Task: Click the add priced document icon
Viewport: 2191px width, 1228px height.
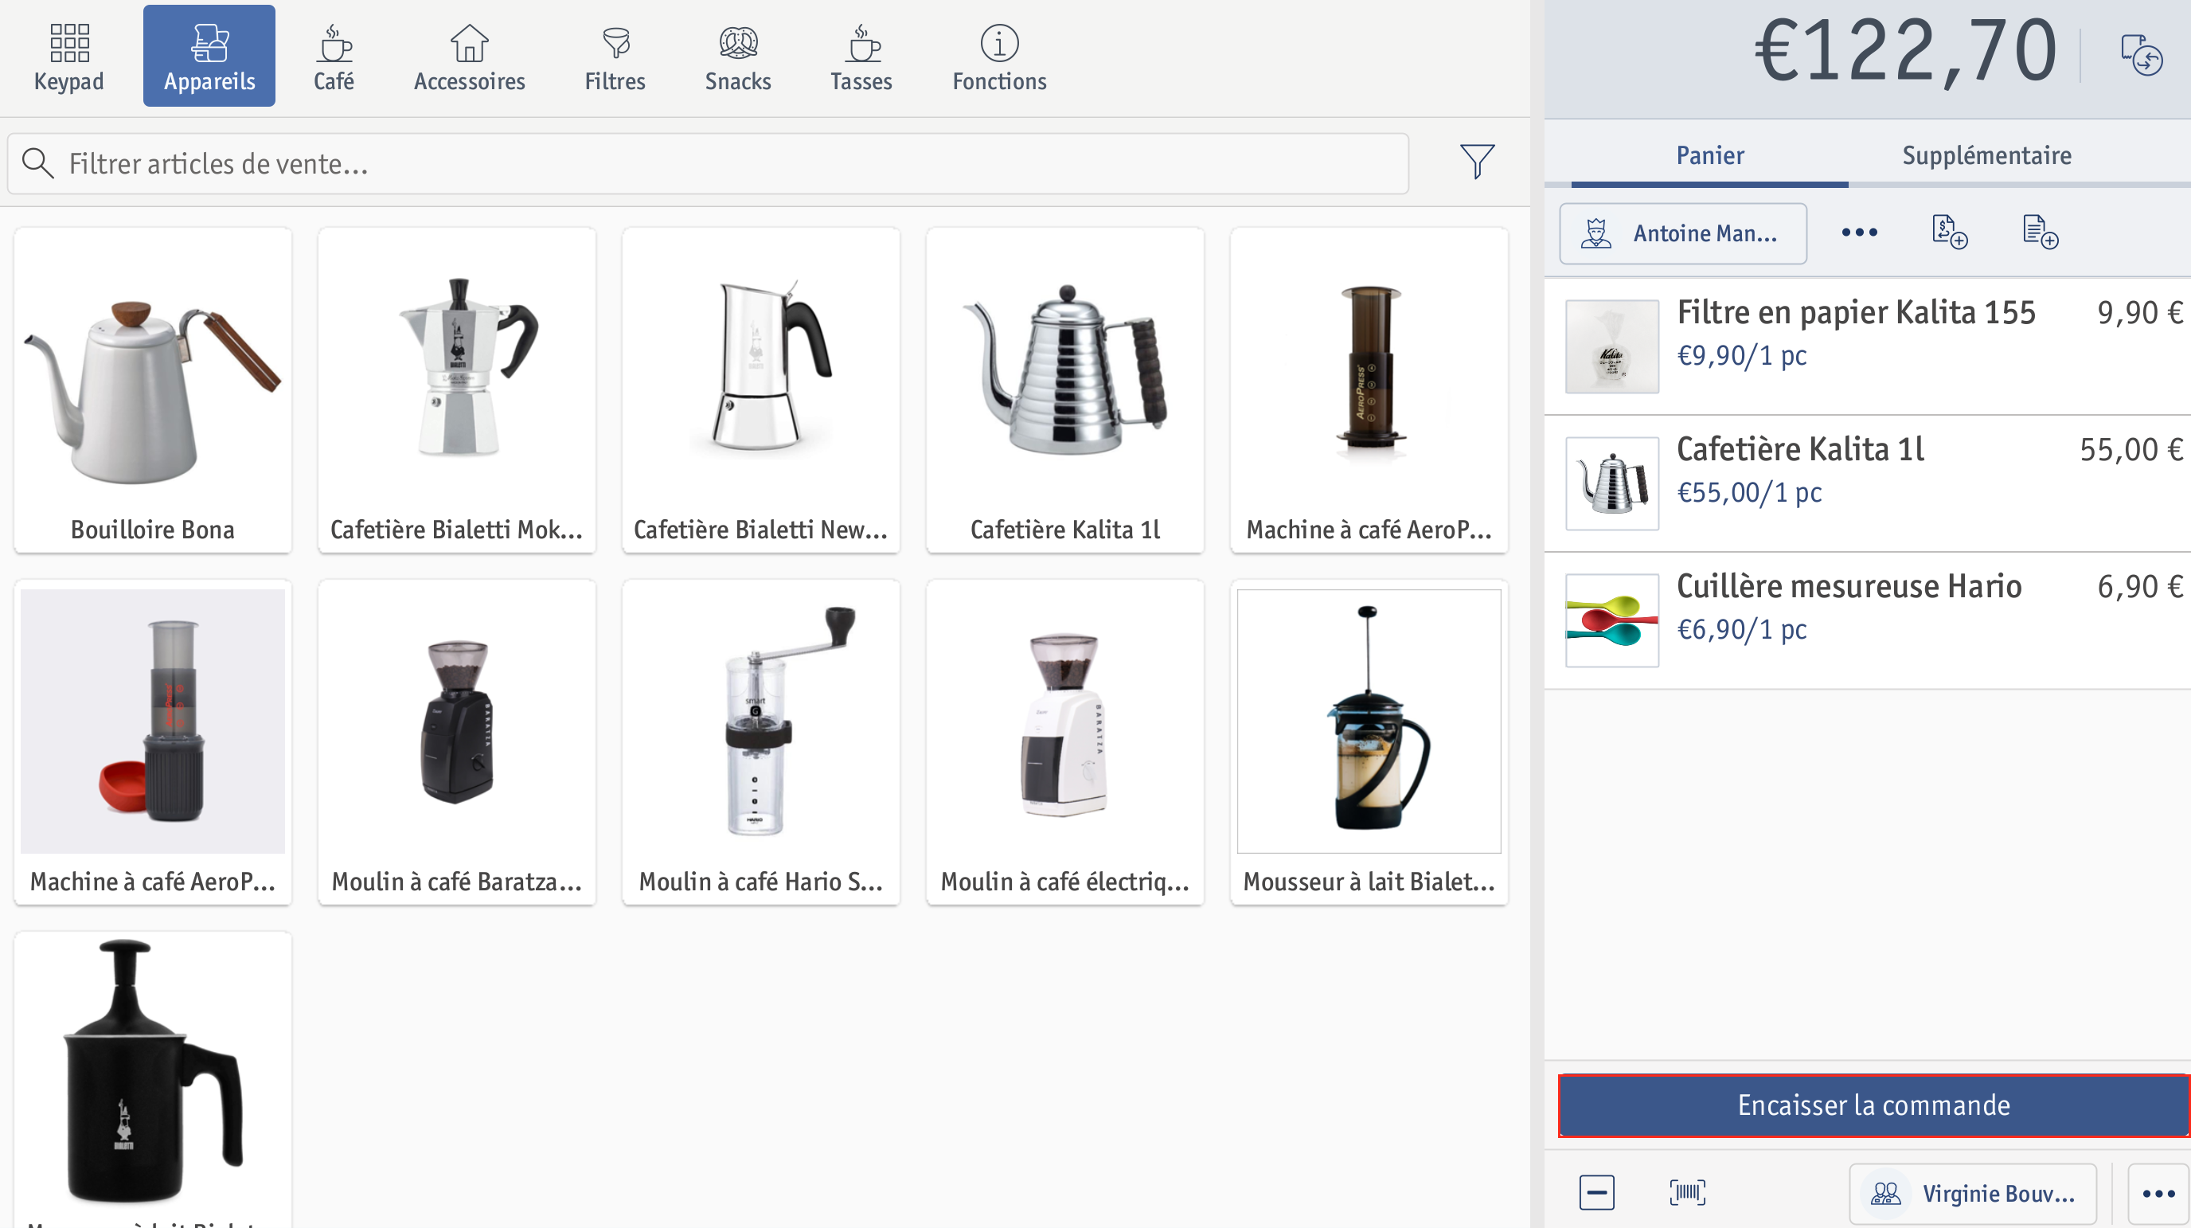Action: click(1950, 232)
